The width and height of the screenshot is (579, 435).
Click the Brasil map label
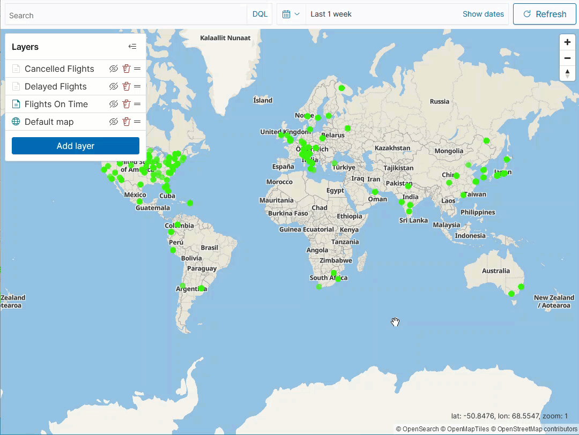coord(210,247)
